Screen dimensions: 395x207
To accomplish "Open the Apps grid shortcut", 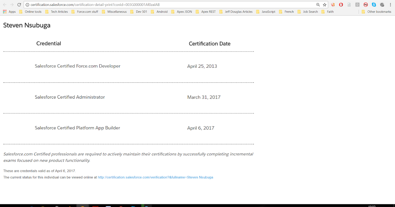I will point(9,11).
